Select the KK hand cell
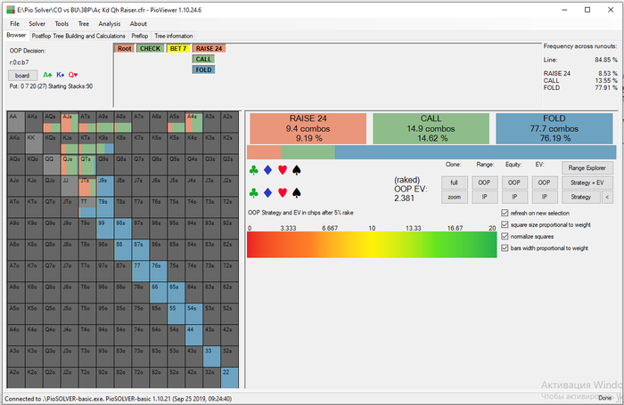 pos(34,143)
